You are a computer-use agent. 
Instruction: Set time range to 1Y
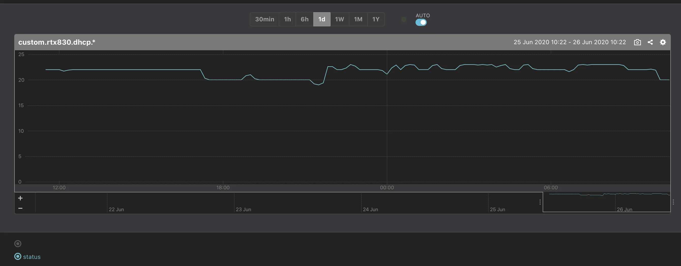376,19
